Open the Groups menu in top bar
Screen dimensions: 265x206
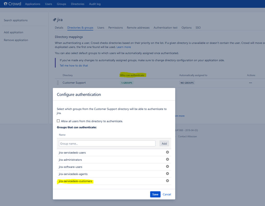tap(61, 4)
